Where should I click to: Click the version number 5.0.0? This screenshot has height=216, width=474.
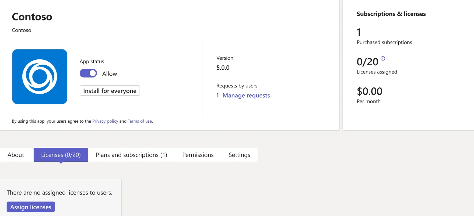tap(223, 68)
